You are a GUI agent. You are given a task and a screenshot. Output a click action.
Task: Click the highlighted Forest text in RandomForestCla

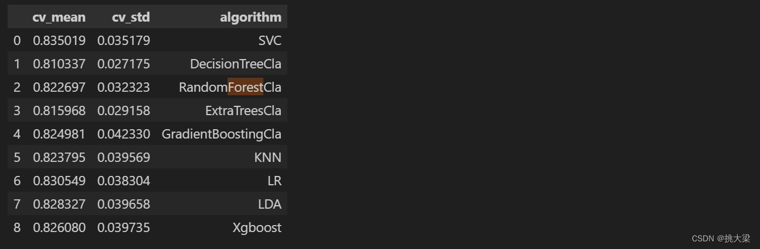coord(245,87)
